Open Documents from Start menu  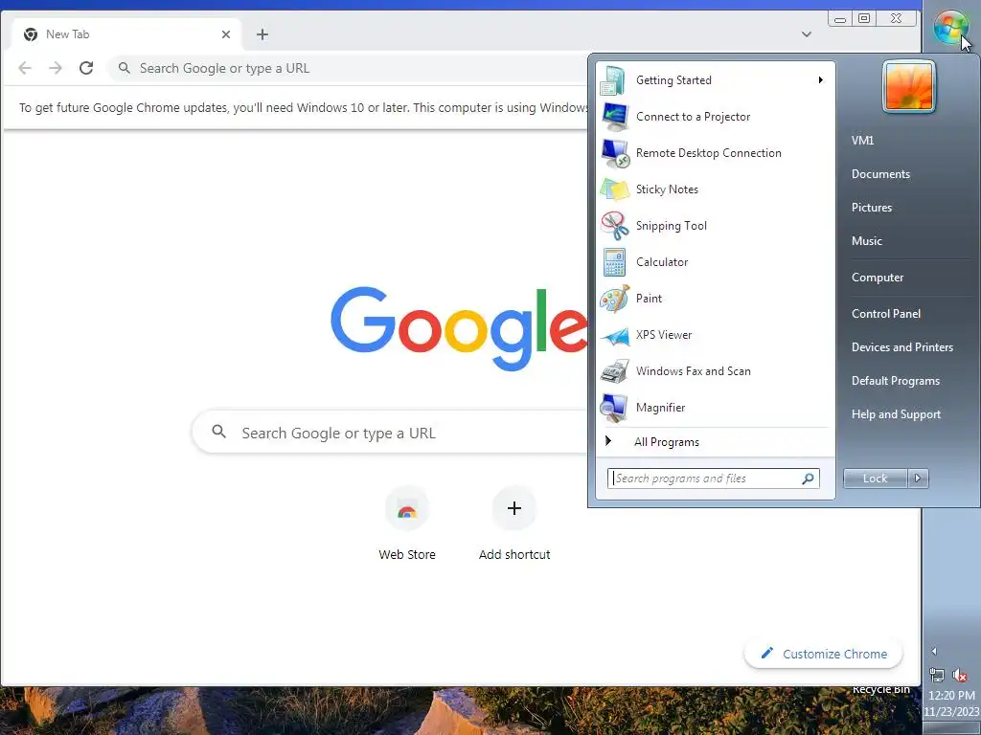880,174
